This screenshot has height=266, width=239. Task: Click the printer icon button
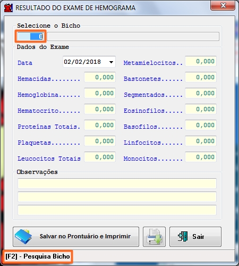pos(154,237)
